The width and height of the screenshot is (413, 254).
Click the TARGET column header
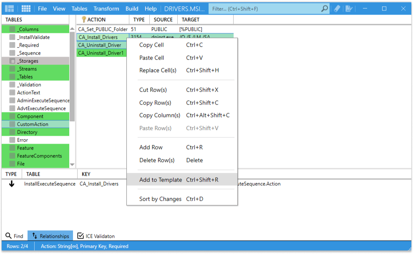(x=205, y=20)
